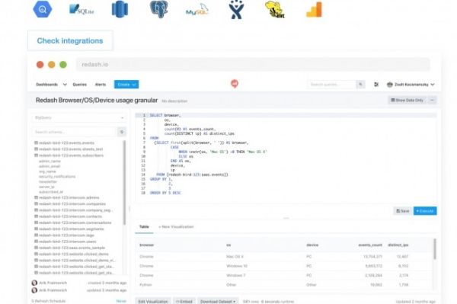Click the magnifier search button

point(360,85)
